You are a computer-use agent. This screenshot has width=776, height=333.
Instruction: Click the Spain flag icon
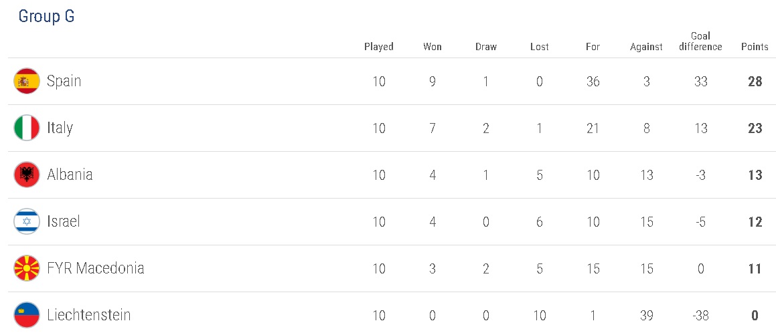pos(27,82)
